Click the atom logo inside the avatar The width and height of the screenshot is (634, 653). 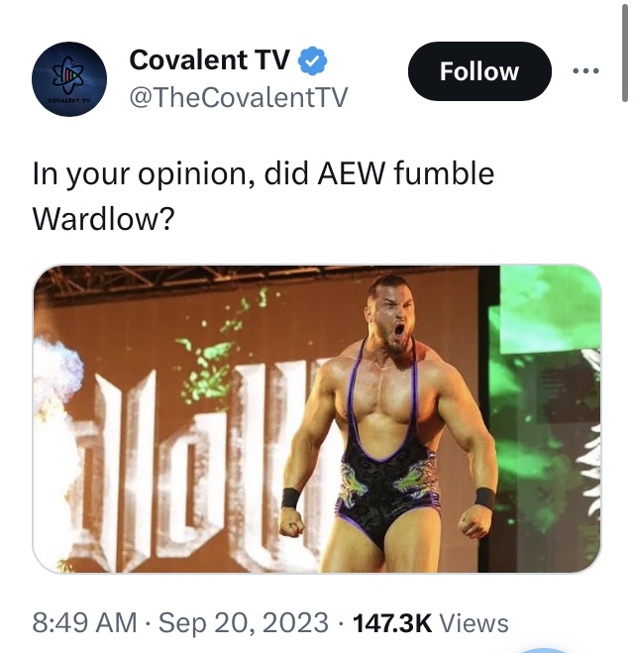point(69,74)
